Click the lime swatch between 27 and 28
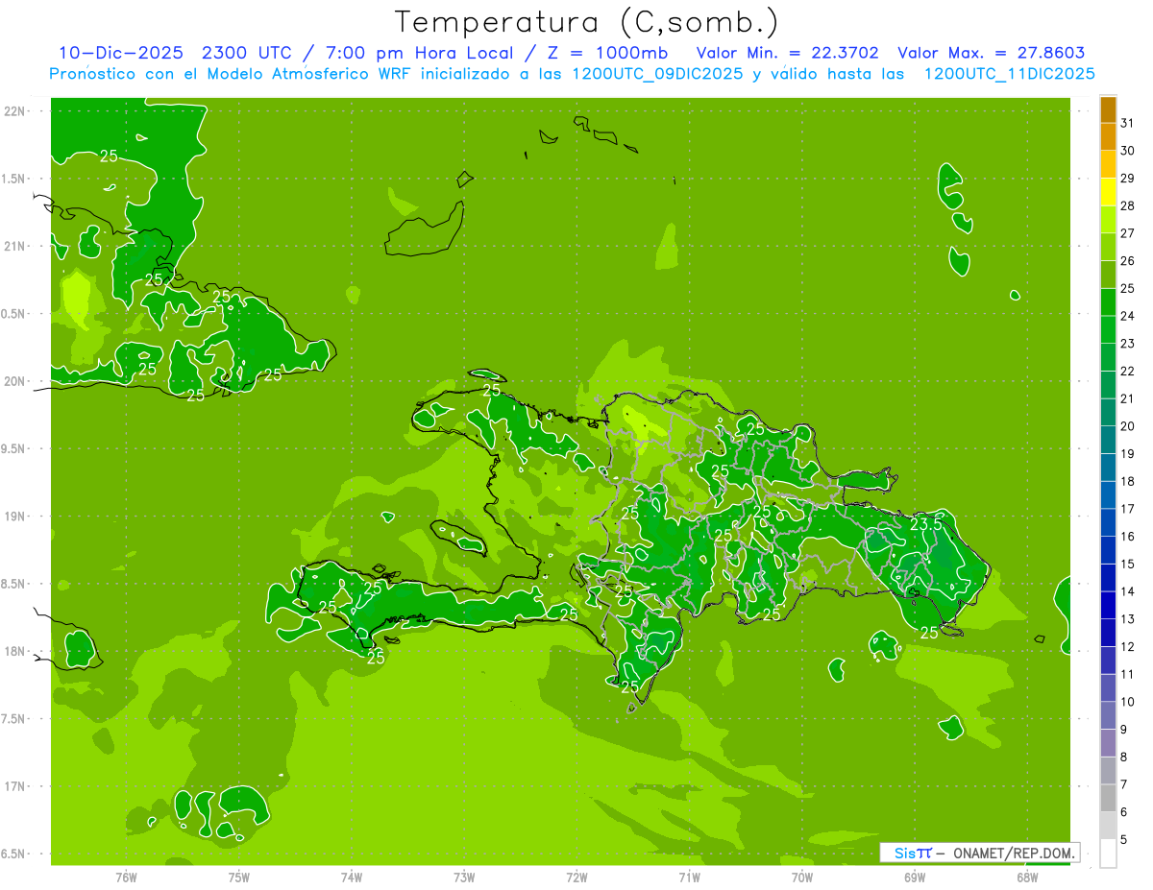Viewport: 1153px width, 890px height. 1108,220
